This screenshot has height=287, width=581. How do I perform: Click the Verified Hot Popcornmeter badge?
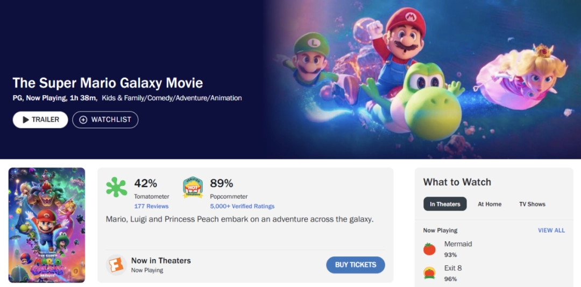click(193, 187)
